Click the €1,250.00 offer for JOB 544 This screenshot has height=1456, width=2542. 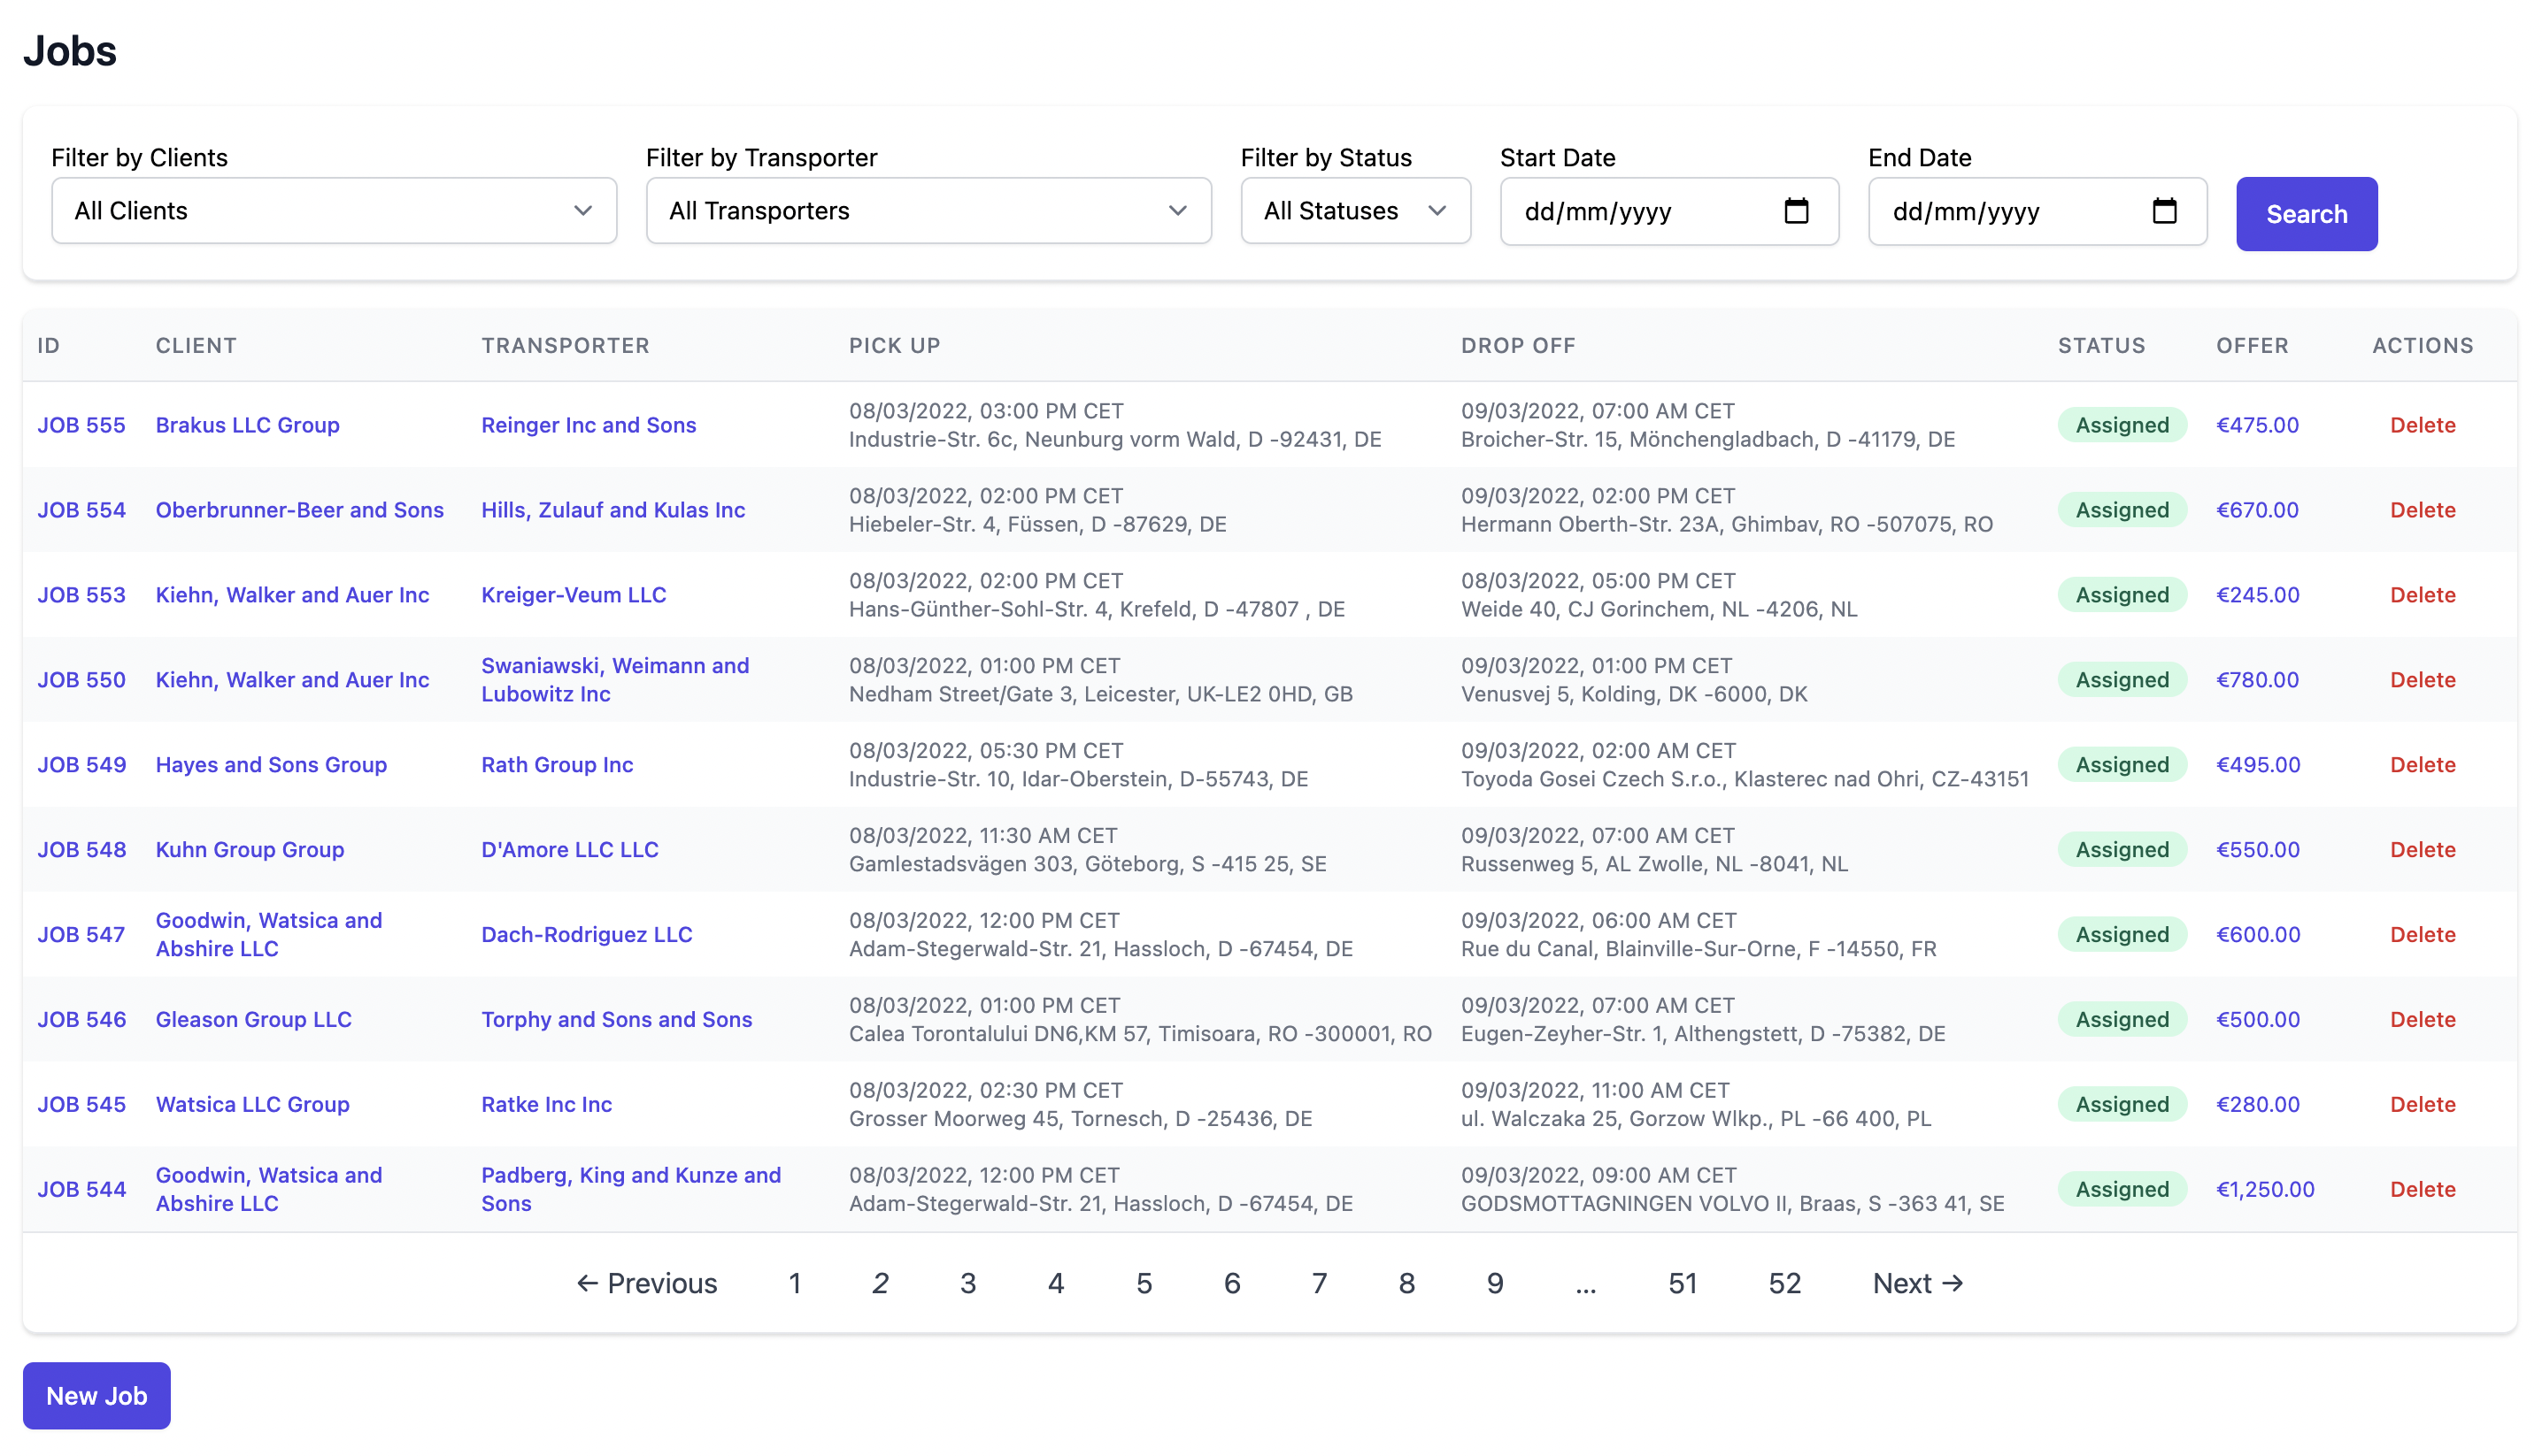[2265, 1189]
